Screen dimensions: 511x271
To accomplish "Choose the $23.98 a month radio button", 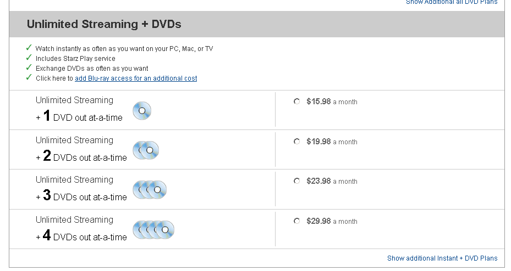I will click(297, 181).
